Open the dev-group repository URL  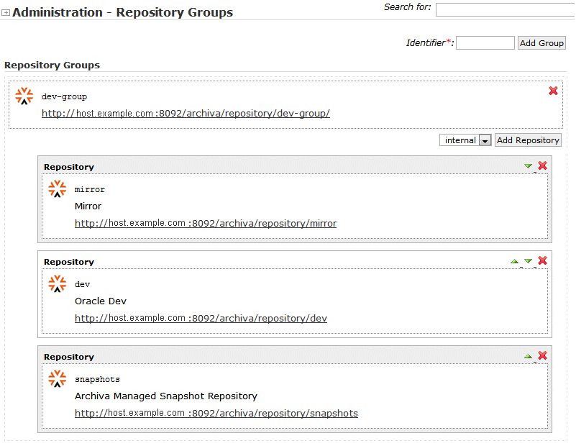pos(186,113)
